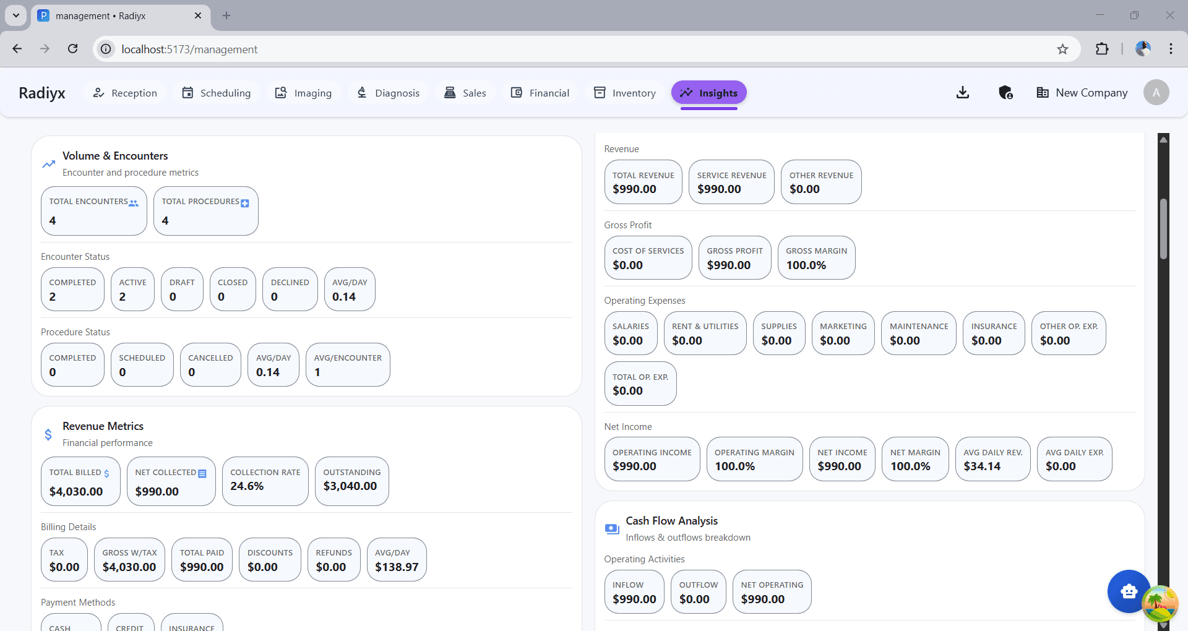Open browser extensions menu

coord(1102,49)
